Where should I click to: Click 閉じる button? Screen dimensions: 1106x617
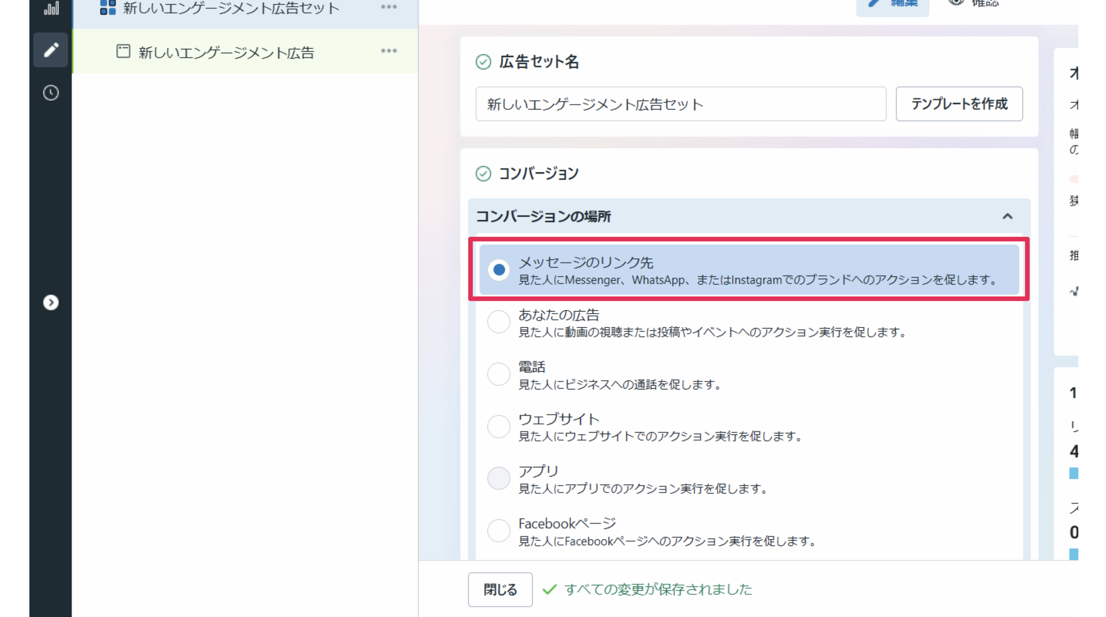click(x=500, y=590)
